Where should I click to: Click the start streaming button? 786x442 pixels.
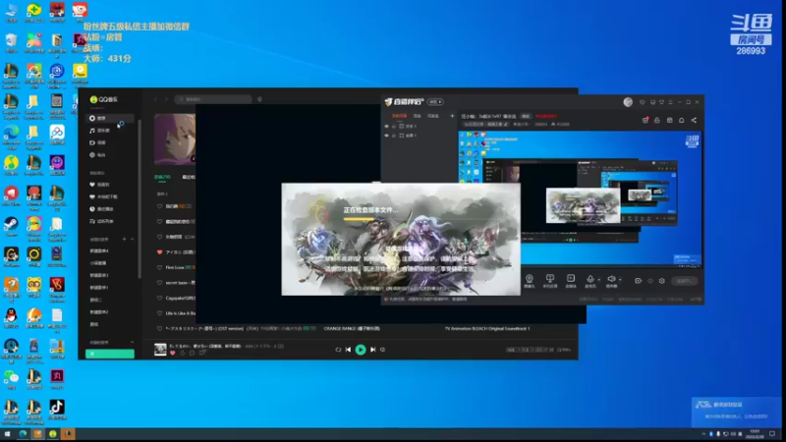(684, 281)
